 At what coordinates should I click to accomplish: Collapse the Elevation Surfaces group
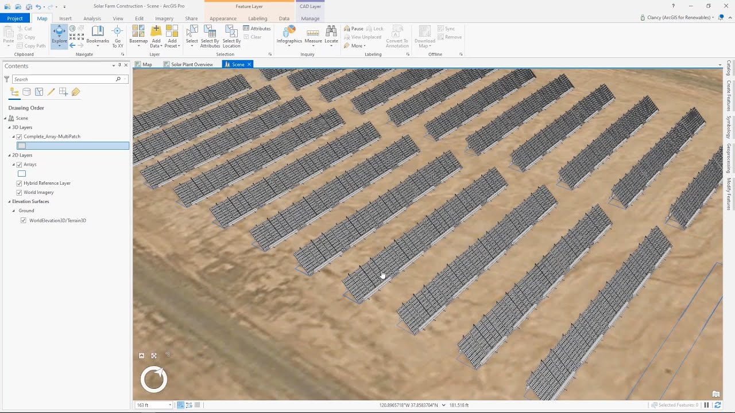tap(9, 201)
